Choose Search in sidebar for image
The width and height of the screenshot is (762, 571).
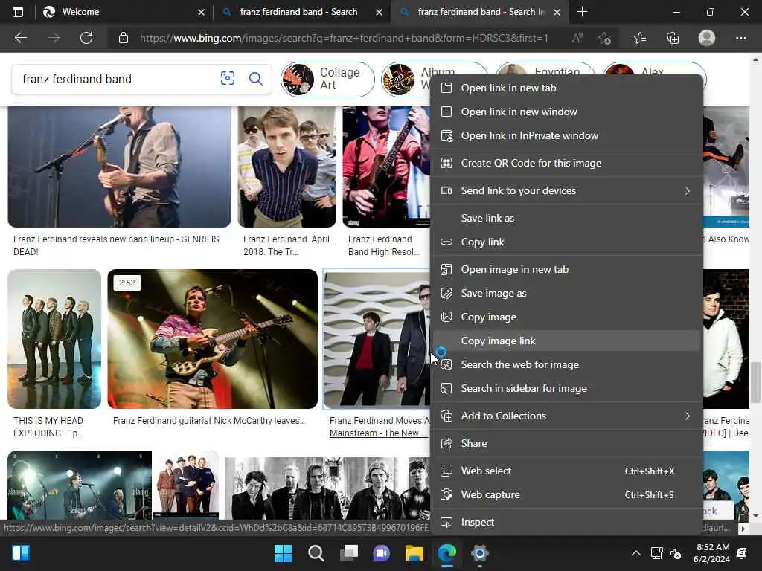(x=566, y=388)
